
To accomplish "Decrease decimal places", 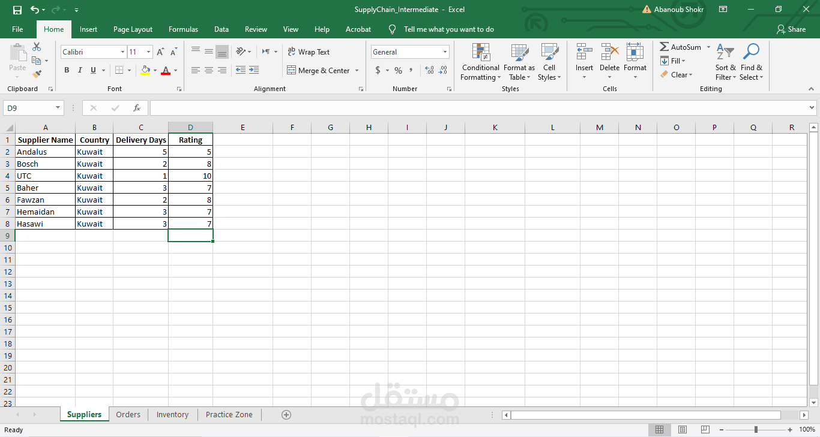I will 442,70.
